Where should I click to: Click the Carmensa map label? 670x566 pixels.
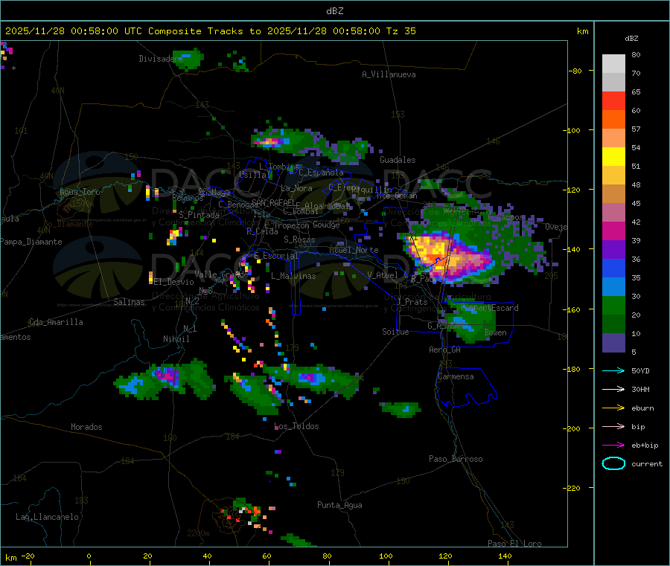456,376
